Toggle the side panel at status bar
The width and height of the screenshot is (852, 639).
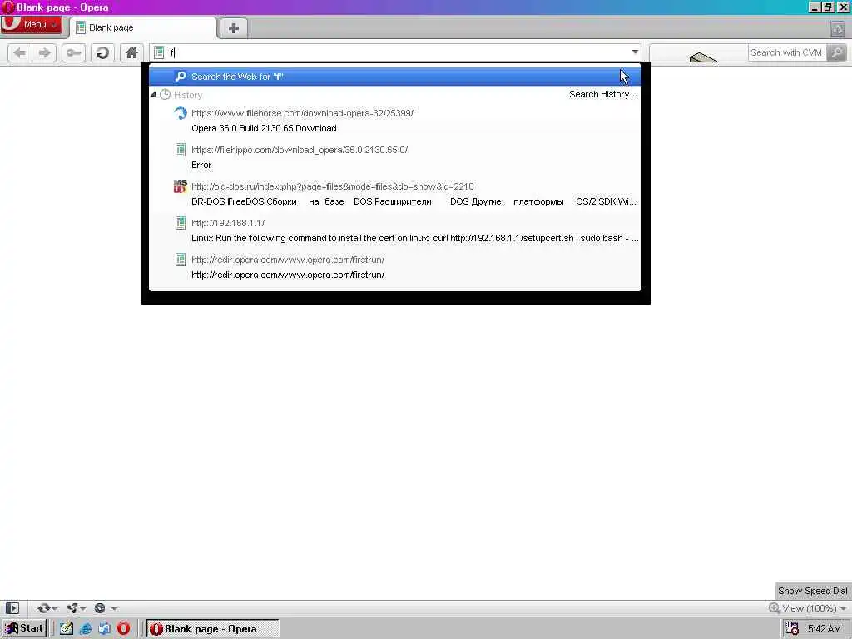pyautogui.click(x=12, y=608)
